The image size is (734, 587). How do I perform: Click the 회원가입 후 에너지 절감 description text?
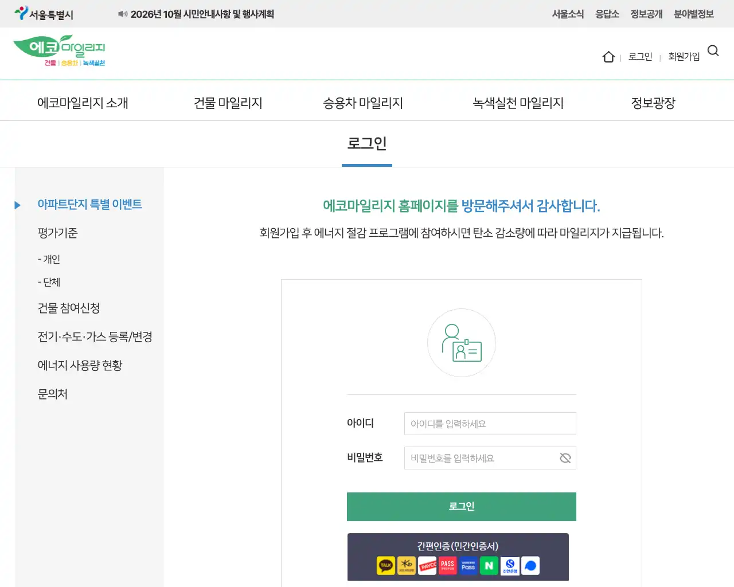pyautogui.click(x=462, y=233)
